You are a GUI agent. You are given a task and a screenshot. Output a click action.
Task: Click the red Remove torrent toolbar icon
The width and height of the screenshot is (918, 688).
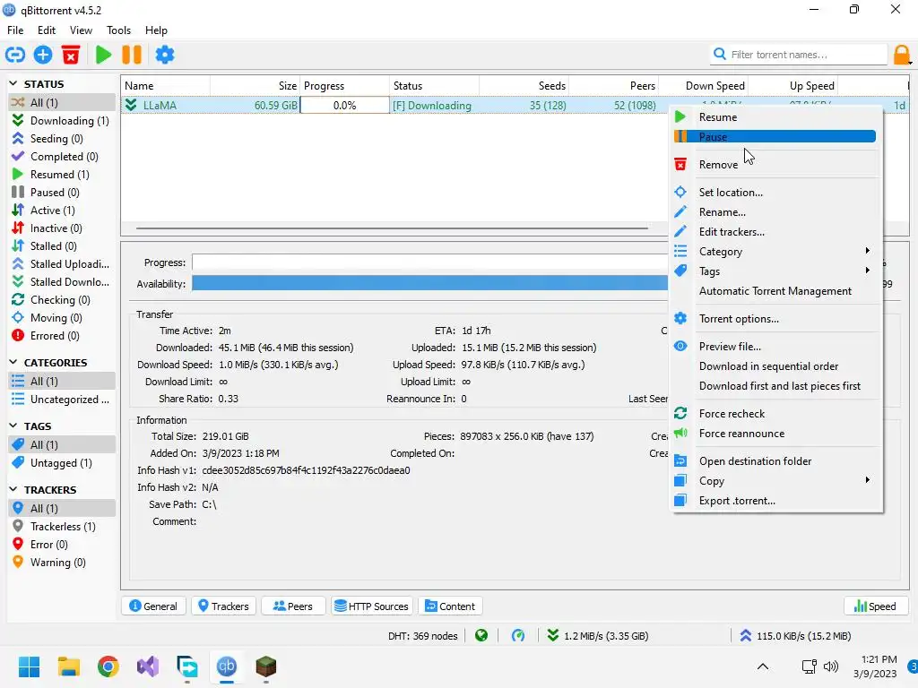point(71,55)
